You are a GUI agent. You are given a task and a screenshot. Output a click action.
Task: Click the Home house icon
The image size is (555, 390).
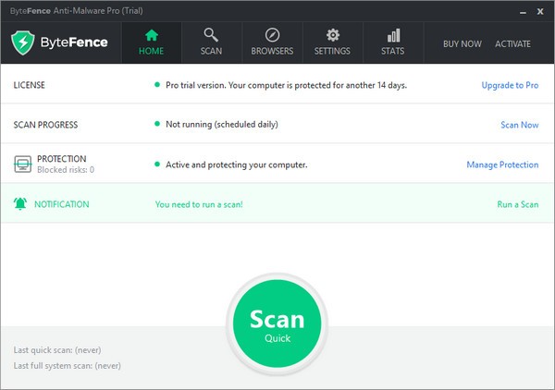point(152,35)
